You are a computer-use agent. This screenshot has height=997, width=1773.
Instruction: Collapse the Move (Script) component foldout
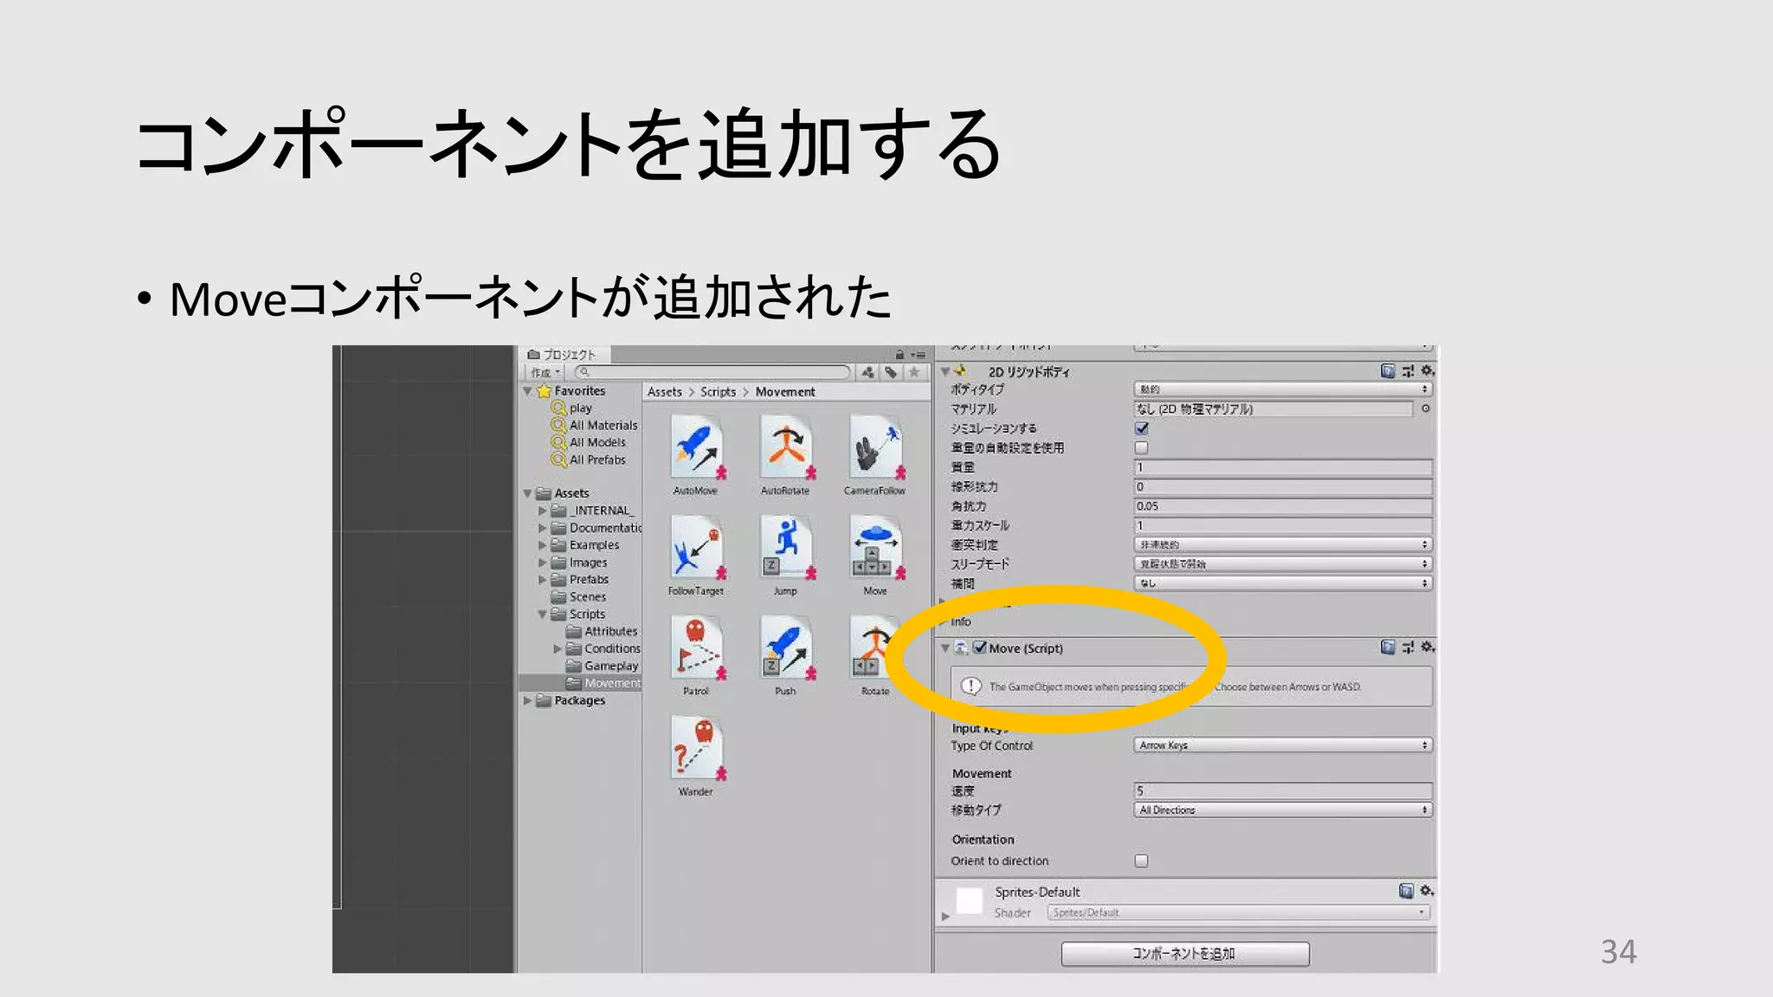click(x=945, y=648)
